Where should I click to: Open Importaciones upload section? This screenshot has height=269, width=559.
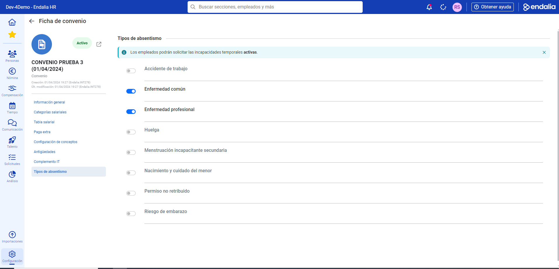tap(12, 237)
